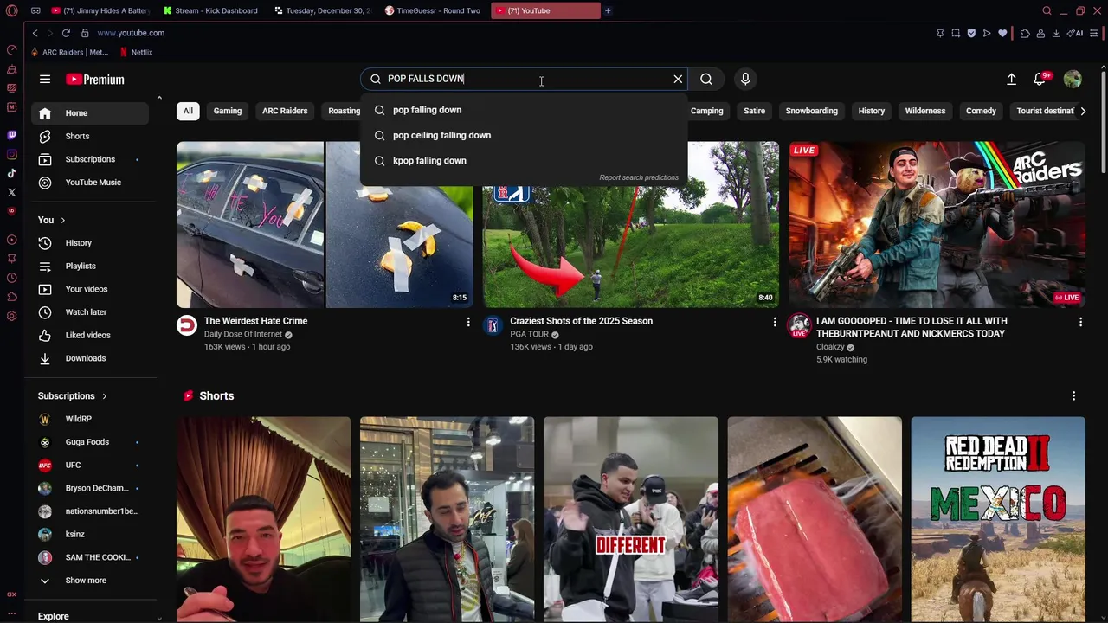Open the ksinz channel subscription
Image resolution: width=1108 pixels, height=623 pixels.
90,534
